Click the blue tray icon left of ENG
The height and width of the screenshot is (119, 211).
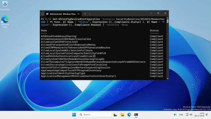(x=175, y=115)
